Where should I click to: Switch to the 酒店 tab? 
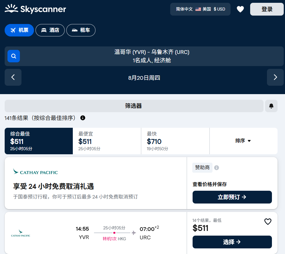click(50, 30)
